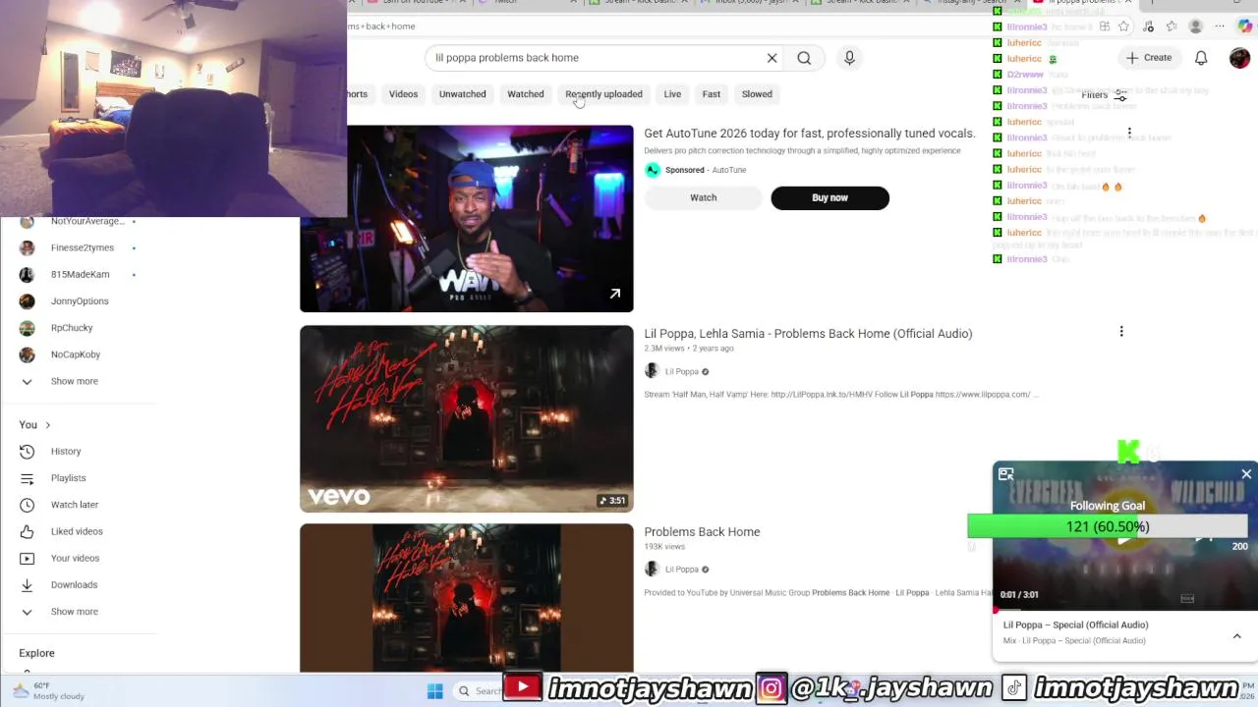1258x707 pixels.
Task: Select the Unwatched filter chip
Action: pos(462,94)
